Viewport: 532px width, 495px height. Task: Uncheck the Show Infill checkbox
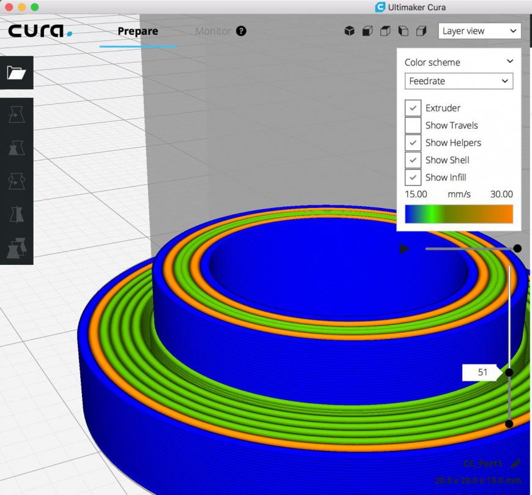(413, 177)
